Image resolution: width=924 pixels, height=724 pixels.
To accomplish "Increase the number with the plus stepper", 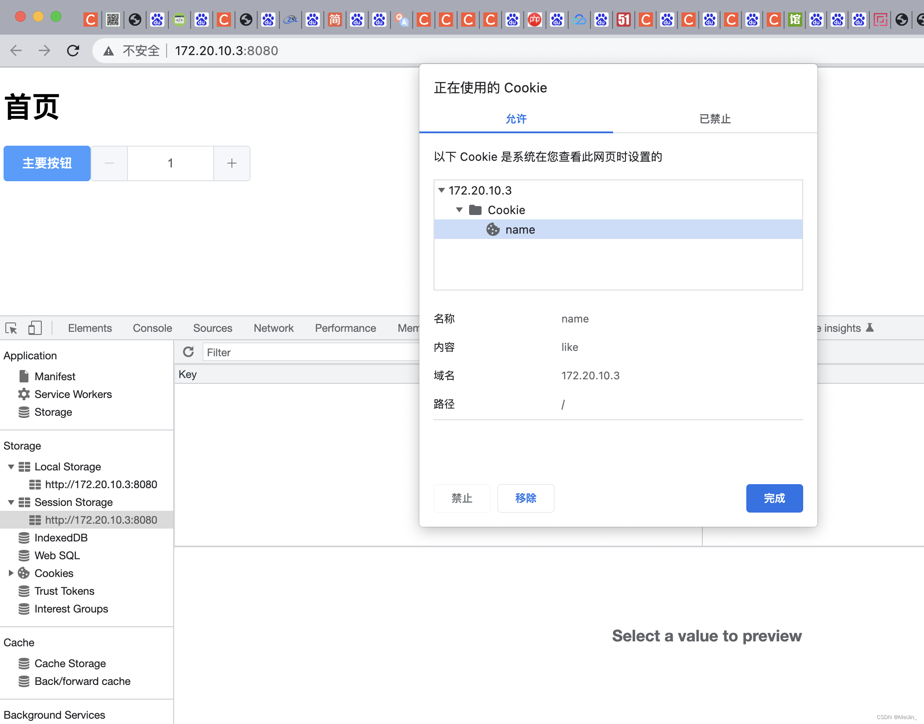I will pyautogui.click(x=232, y=163).
